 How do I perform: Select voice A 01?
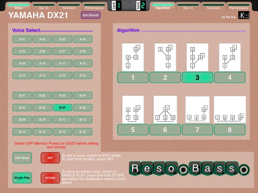22,39
